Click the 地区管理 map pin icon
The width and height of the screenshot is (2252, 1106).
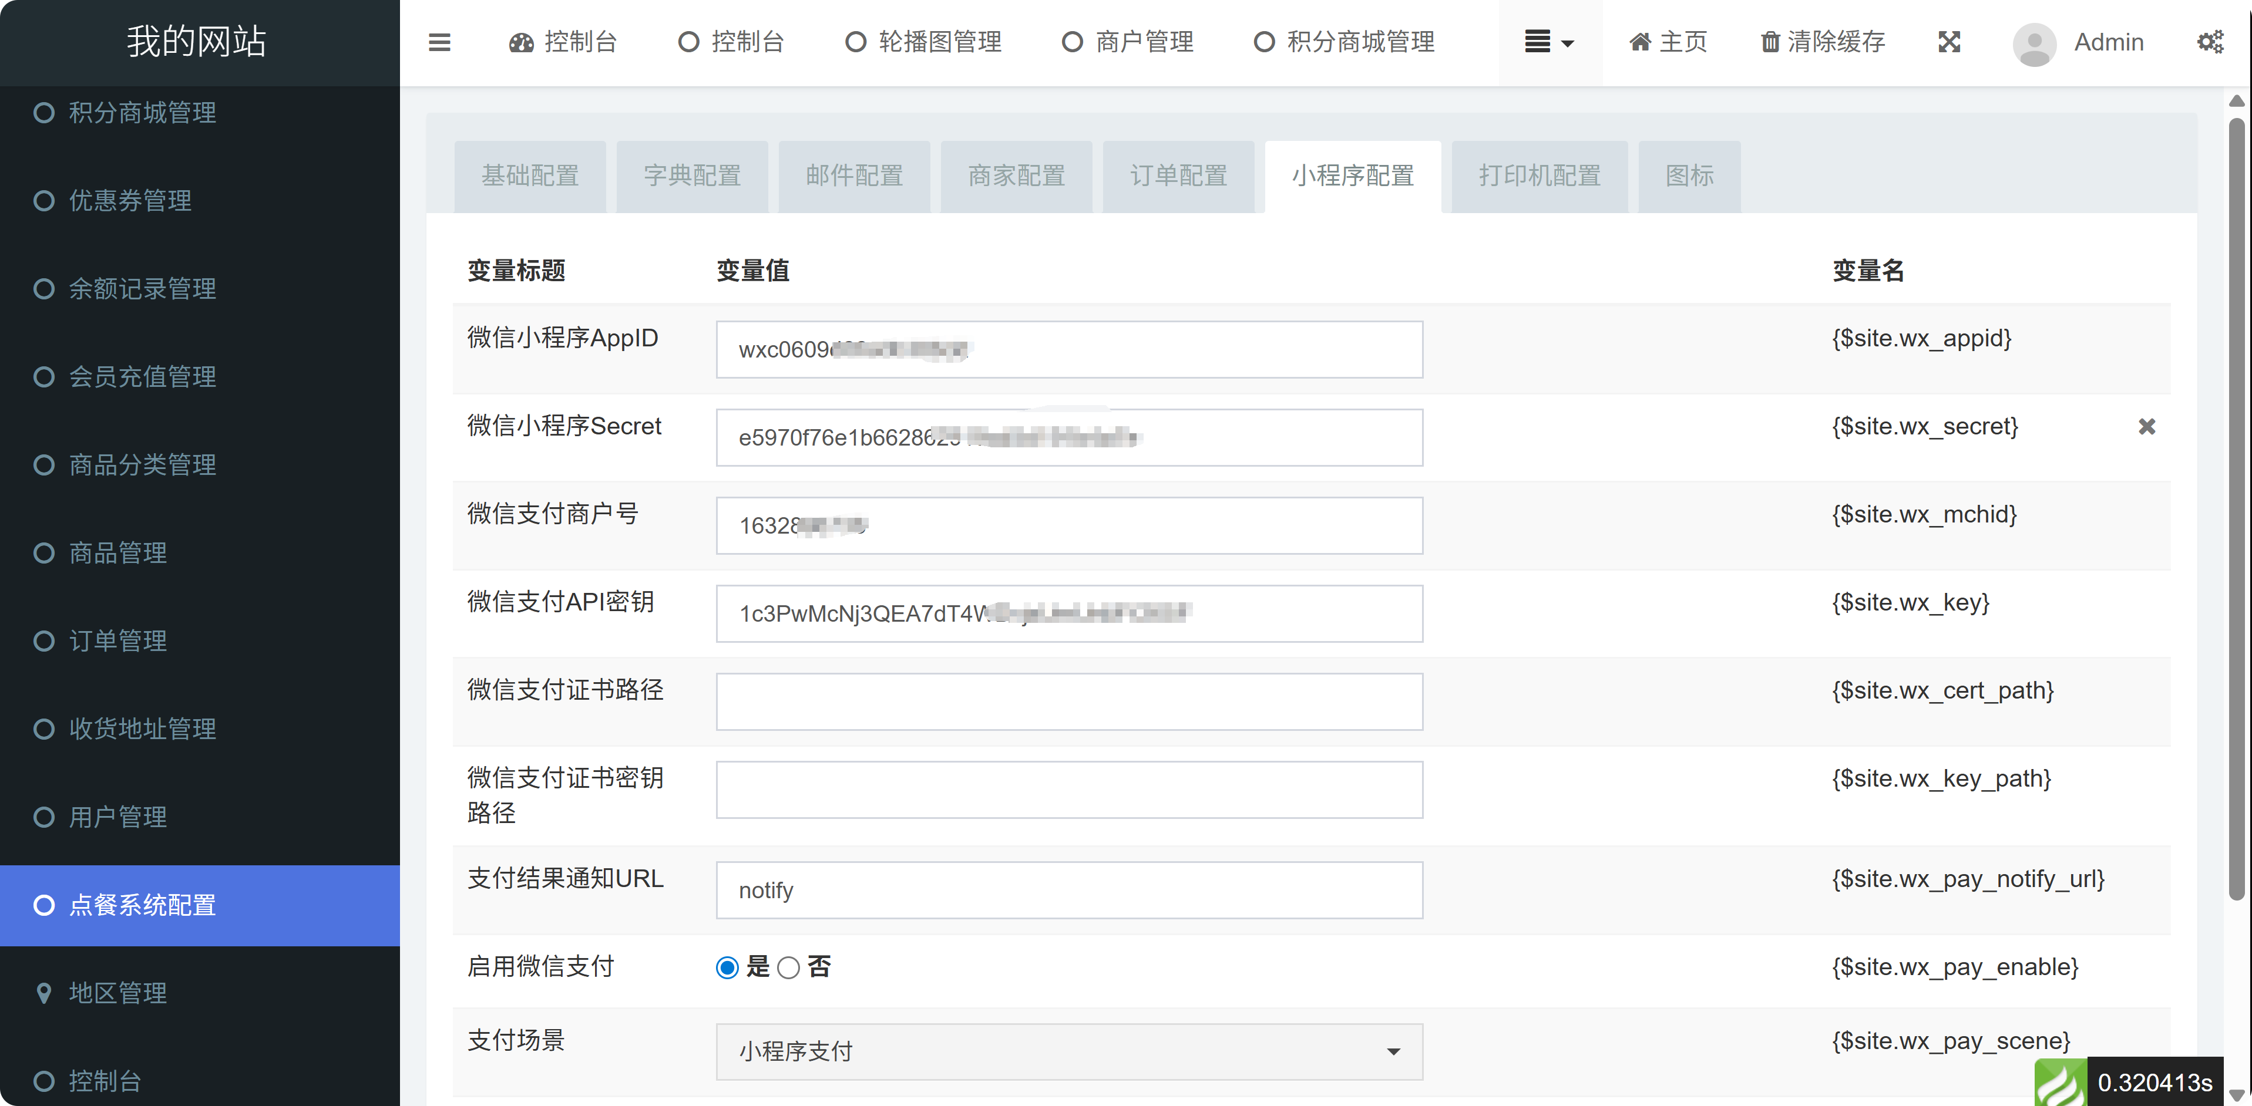43,993
